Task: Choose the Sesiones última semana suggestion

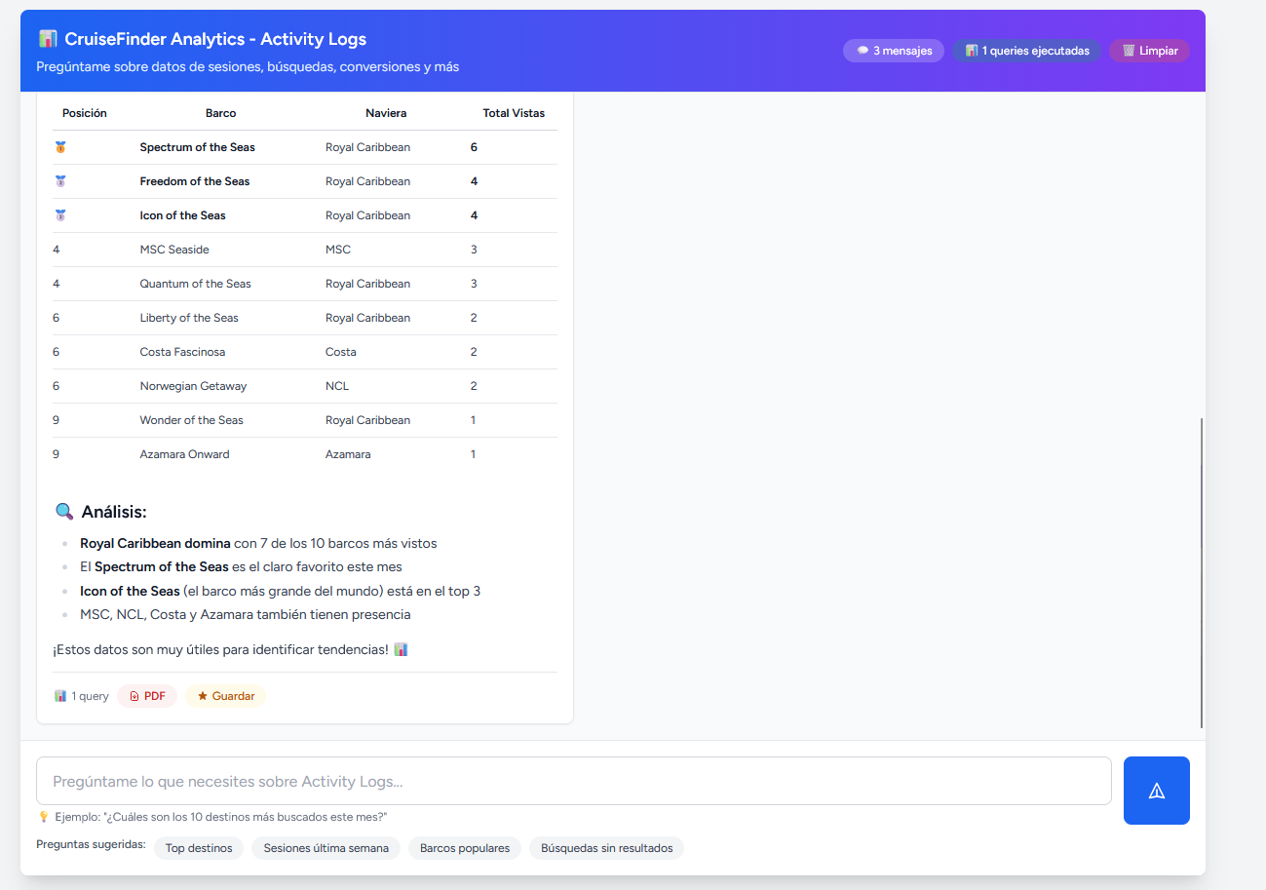Action: [326, 847]
